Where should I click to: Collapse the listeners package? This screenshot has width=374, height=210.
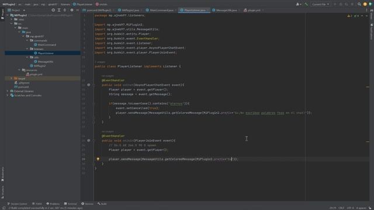(27, 49)
